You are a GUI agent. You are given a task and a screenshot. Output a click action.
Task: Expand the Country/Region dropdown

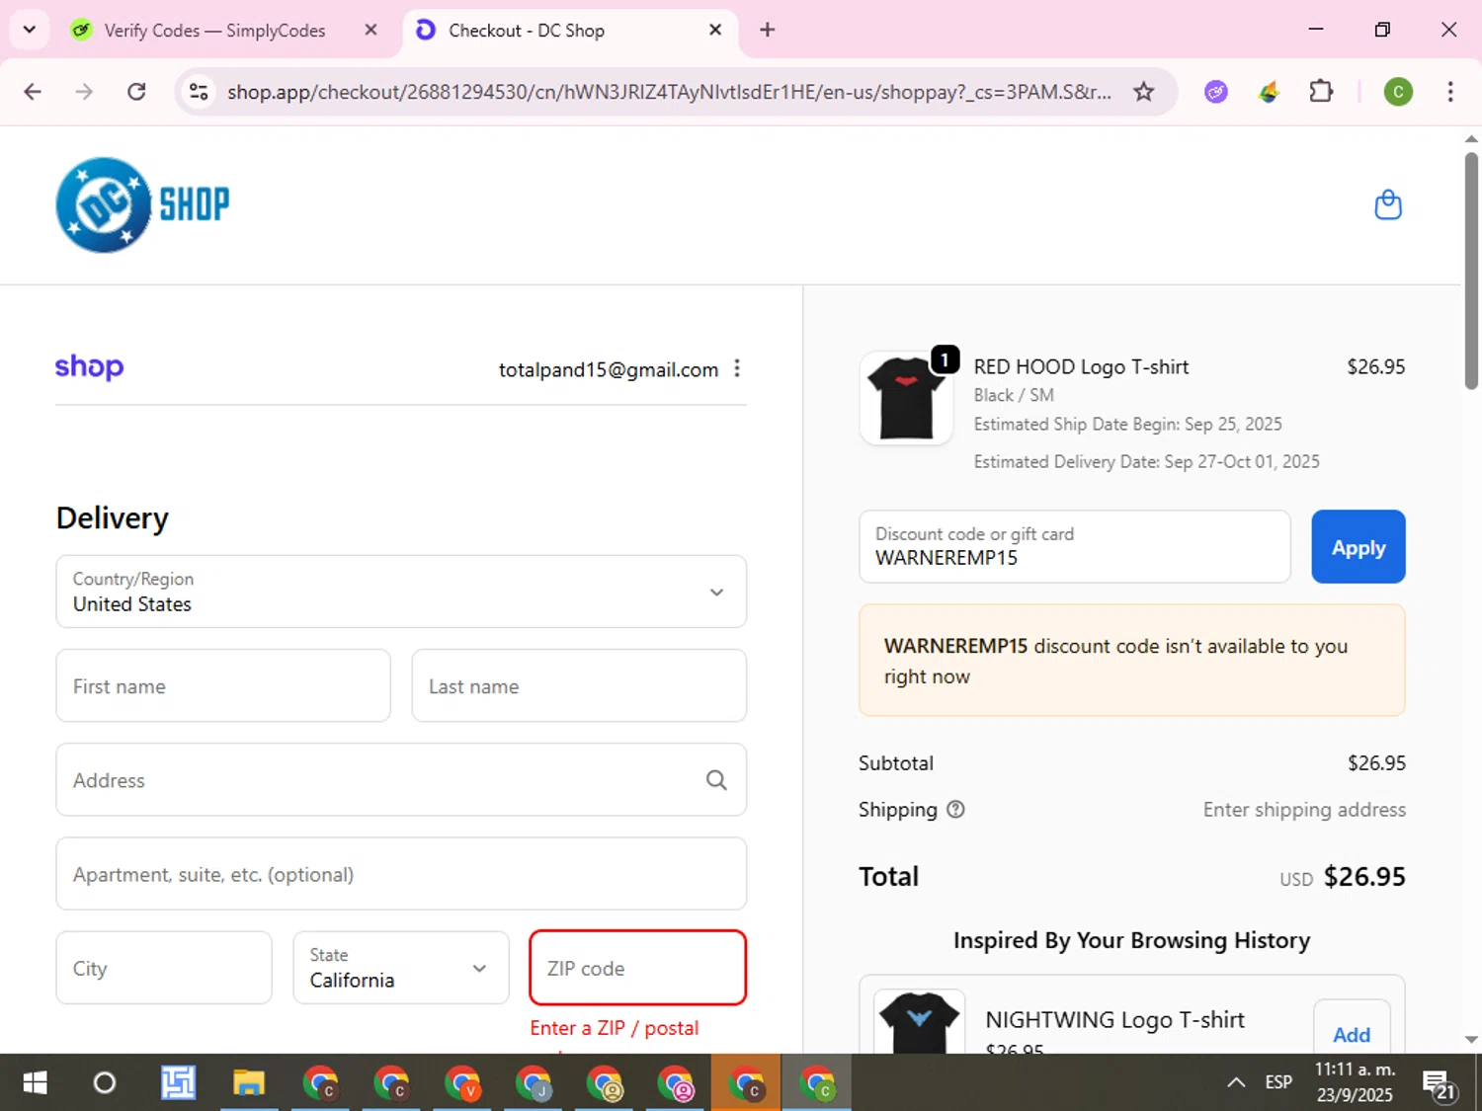[x=401, y=592]
